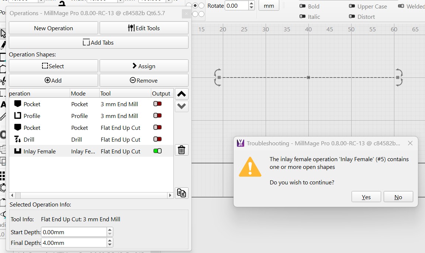Click the duplicate operation icon

pos(182,193)
